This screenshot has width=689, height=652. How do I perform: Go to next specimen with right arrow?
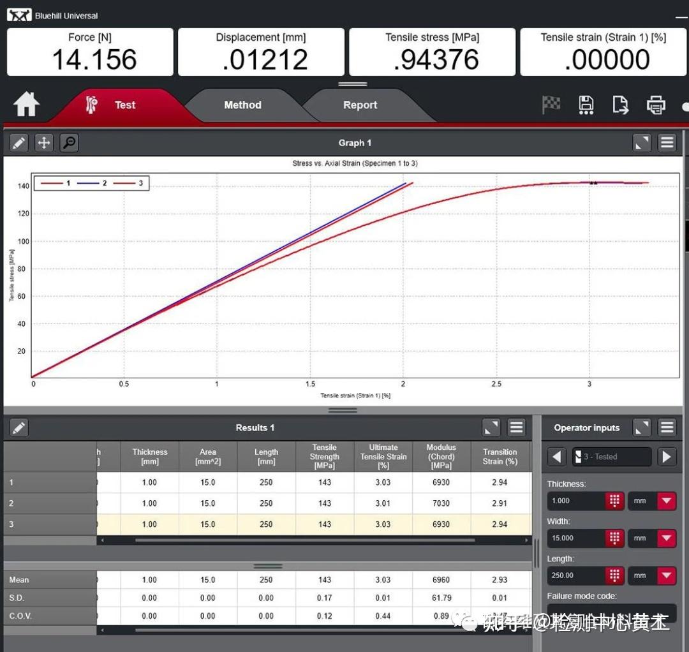(667, 457)
